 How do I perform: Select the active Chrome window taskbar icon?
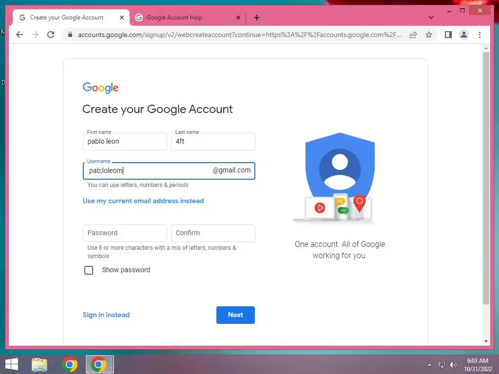[98, 364]
